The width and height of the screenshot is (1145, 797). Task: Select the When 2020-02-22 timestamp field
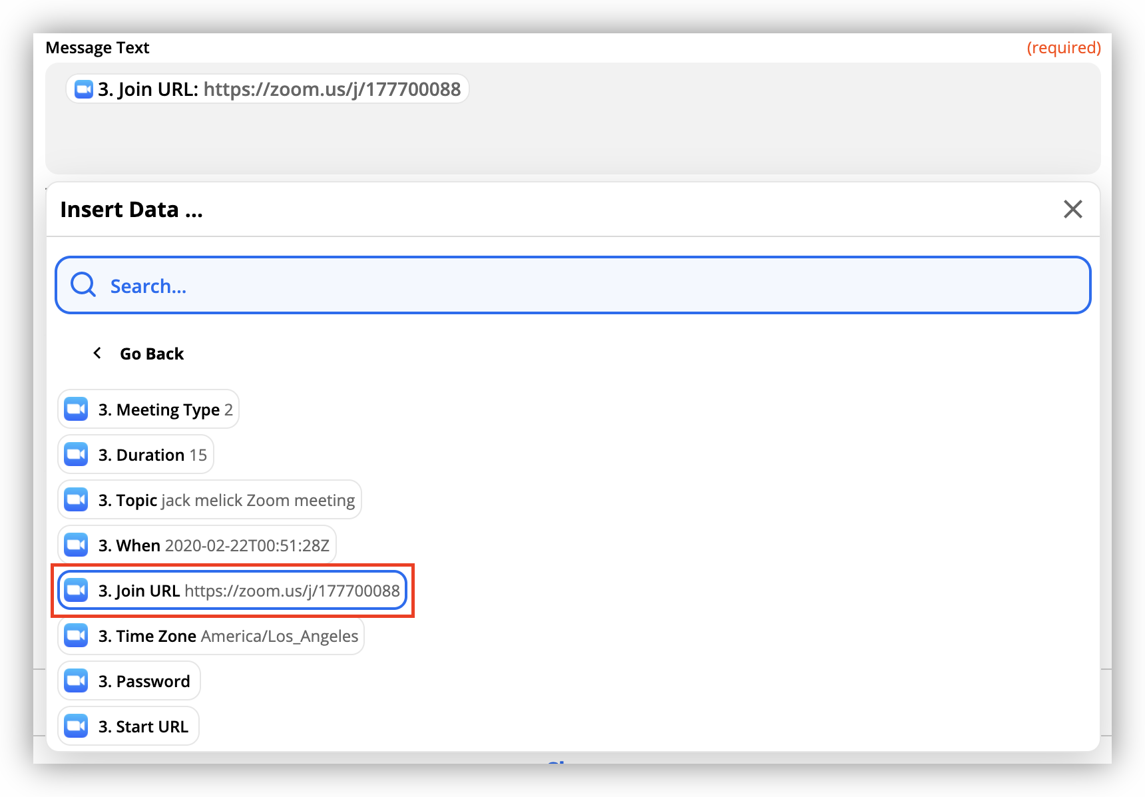213,545
